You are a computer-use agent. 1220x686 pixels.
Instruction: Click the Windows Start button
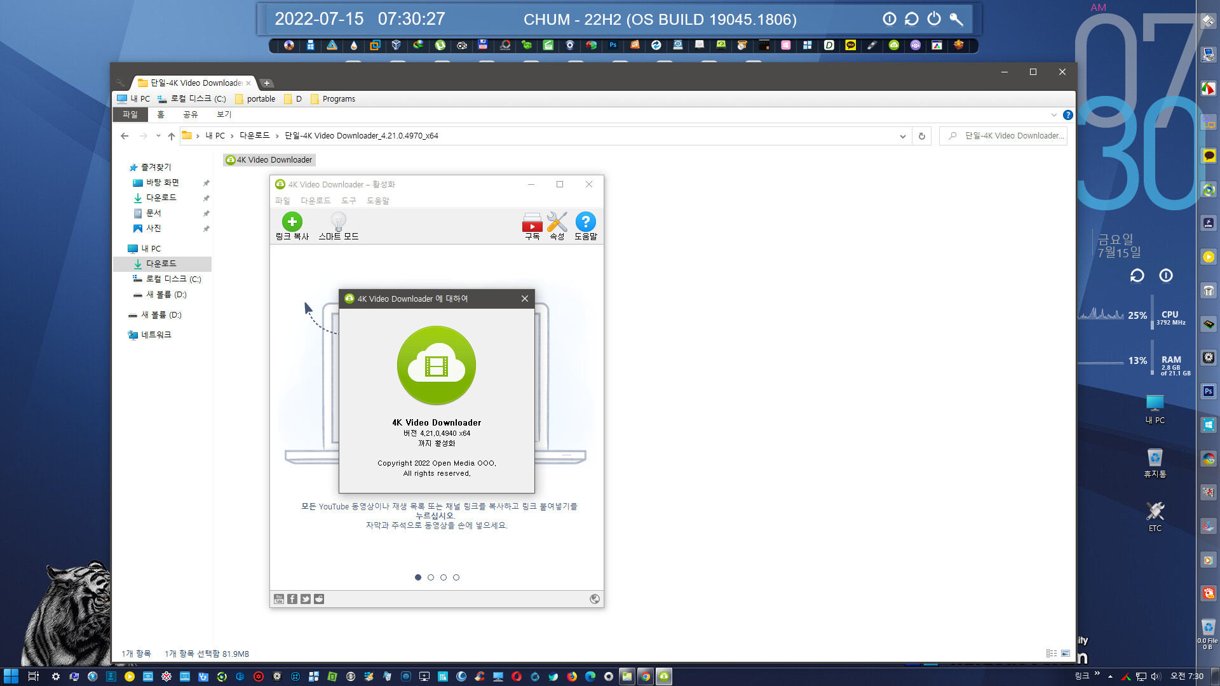click(11, 676)
